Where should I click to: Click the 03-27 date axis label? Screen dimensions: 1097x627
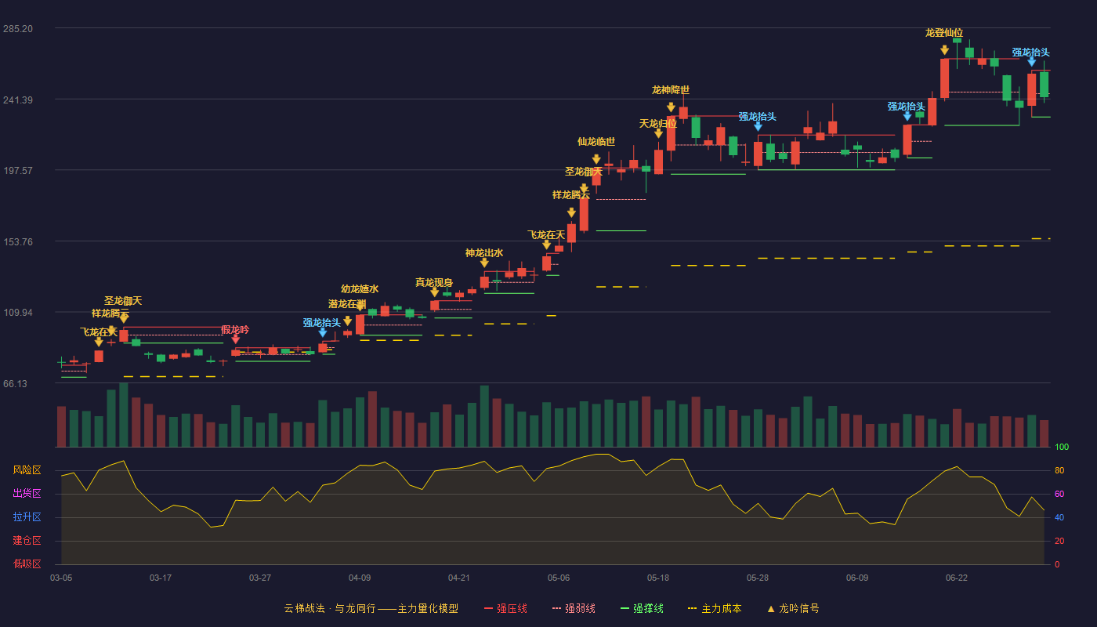(260, 578)
